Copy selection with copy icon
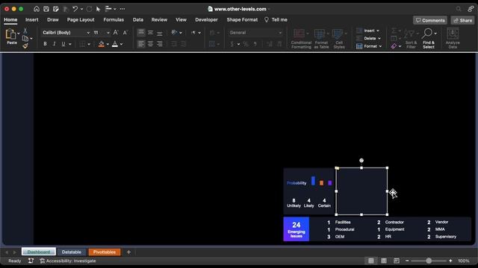The height and width of the screenshot is (268, 478). (x=25, y=39)
